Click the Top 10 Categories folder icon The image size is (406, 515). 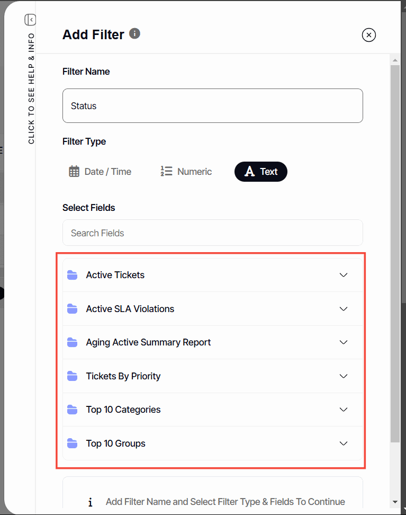pyautogui.click(x=73, y=410)
